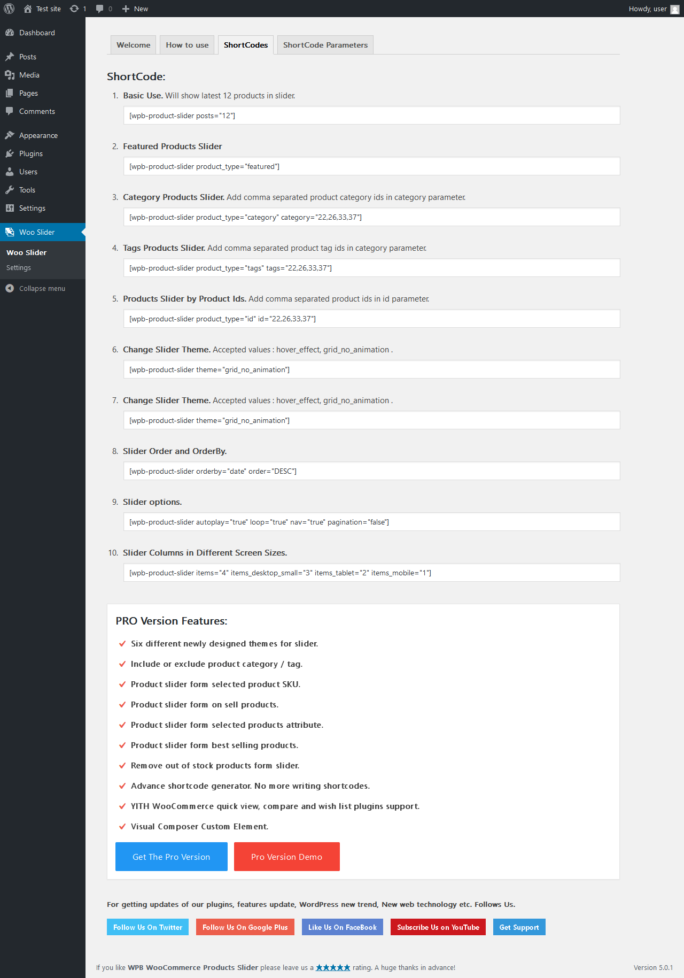Click the Appearance brush icon
The height and width of the screenshot is (978, 684).
click(10, 135)
